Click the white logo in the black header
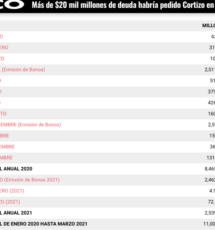This screenshot has height=230, width=215. (x=12, y=4)
